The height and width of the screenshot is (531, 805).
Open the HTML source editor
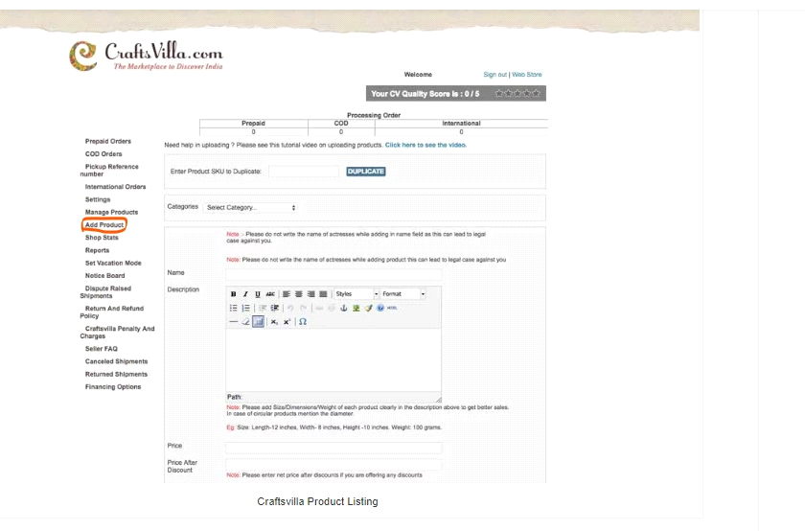point(392,308)
